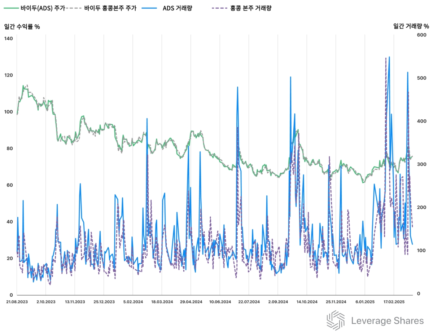Viewport: 433px width, 332px height.
Task: Pick the 29.04.2024 date tick
Action: pos(191,302)
